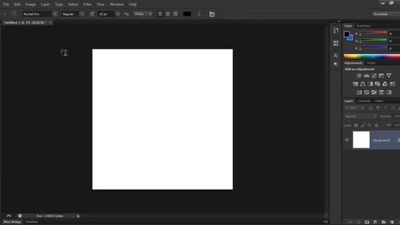400x225 pixels.
Task: Click the add layer style fx icon
Action: point(358,222)
